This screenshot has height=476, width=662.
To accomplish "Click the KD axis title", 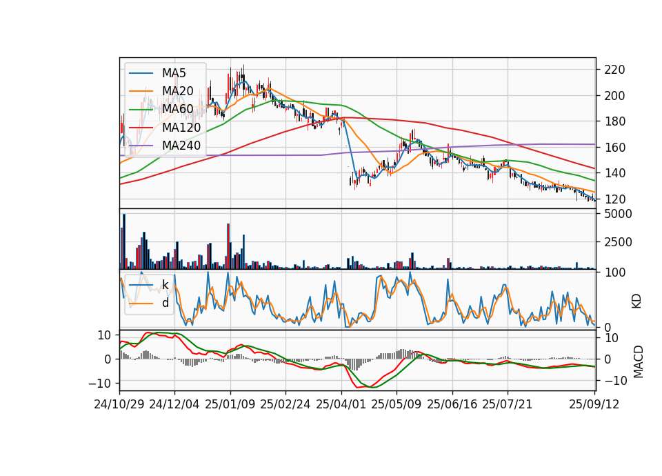I will [x=636, y=301].
